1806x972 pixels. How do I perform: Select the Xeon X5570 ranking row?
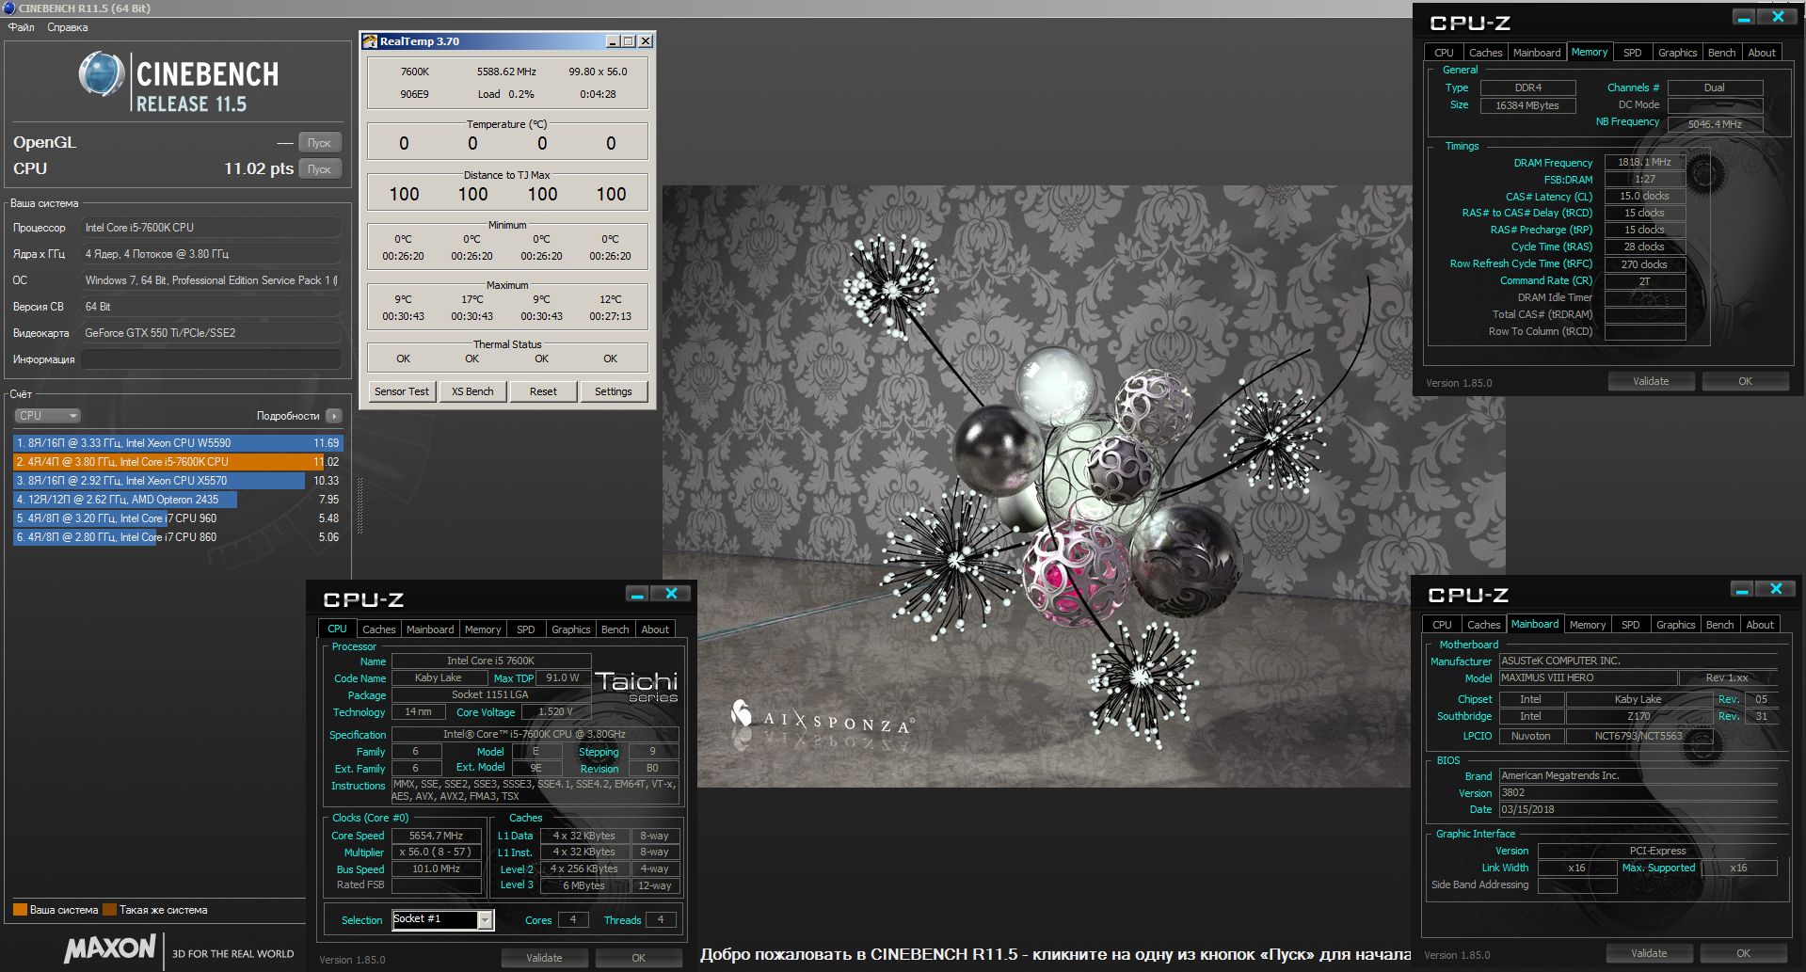point(177,480)
